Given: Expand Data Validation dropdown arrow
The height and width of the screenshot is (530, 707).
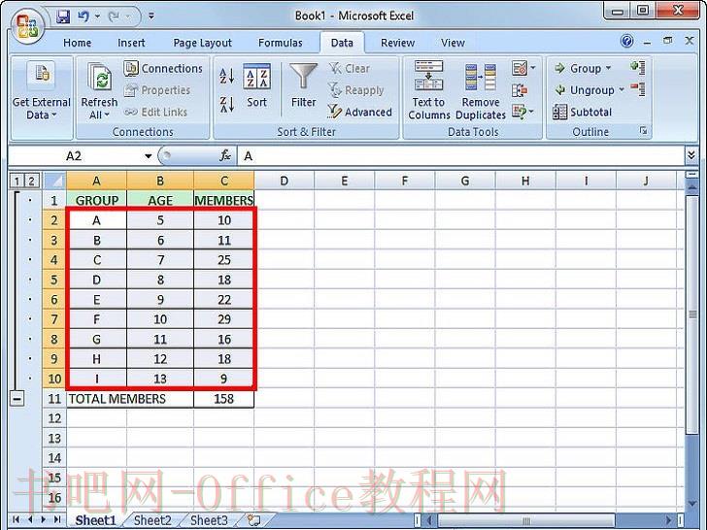Looking at the screenshot, I should tap(533, 69).
